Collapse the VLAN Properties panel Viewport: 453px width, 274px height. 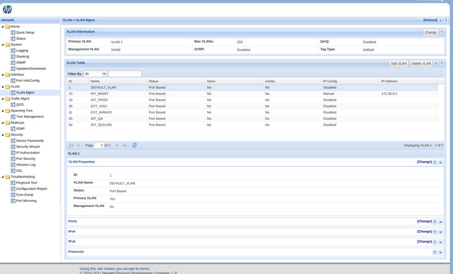tap(441, 162)
